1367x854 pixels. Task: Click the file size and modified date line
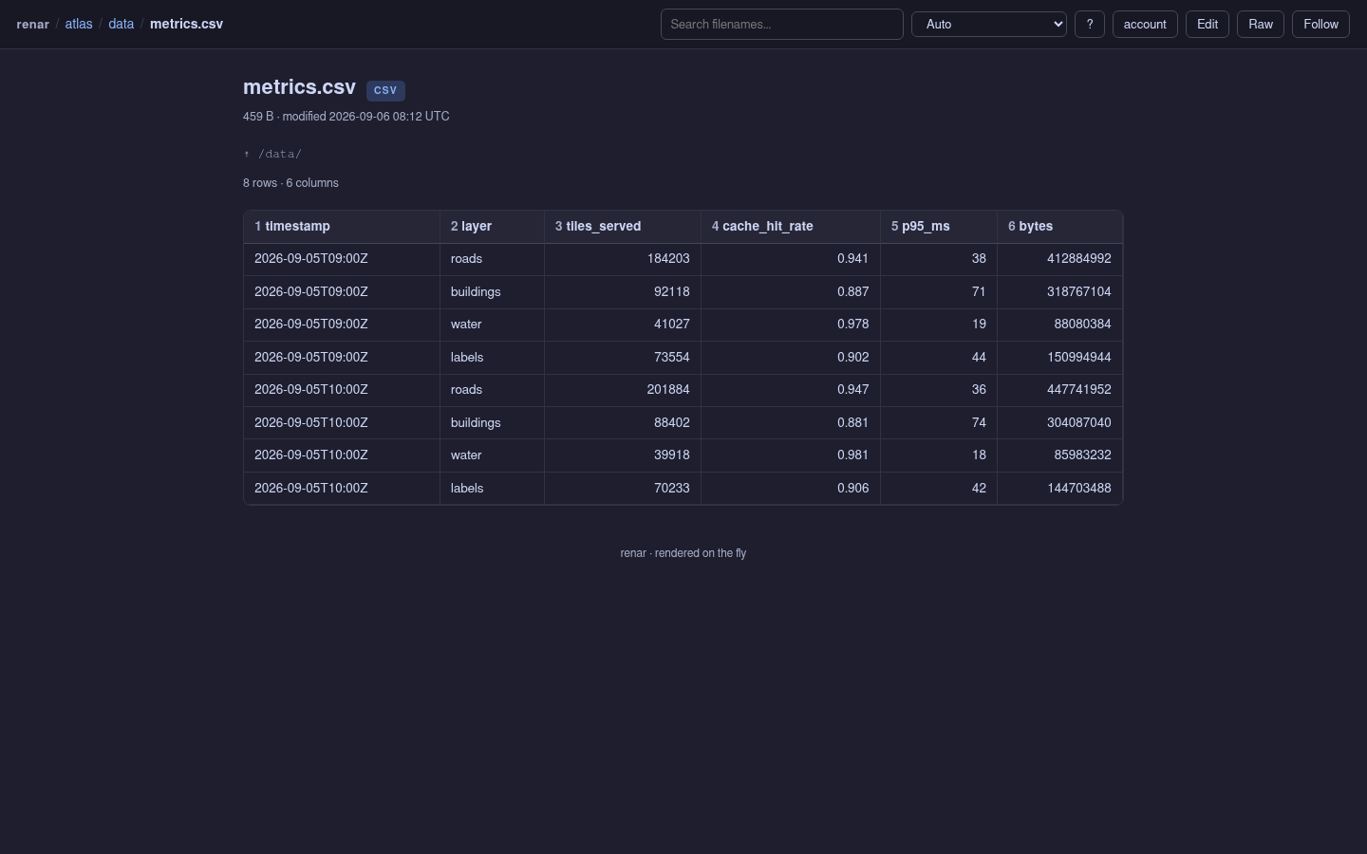coord(346,117)
